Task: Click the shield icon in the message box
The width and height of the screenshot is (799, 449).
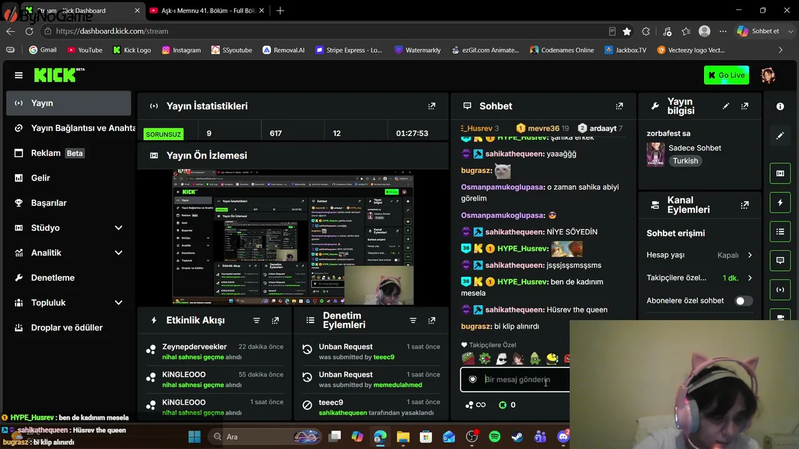Action: [x=473, y=379]
